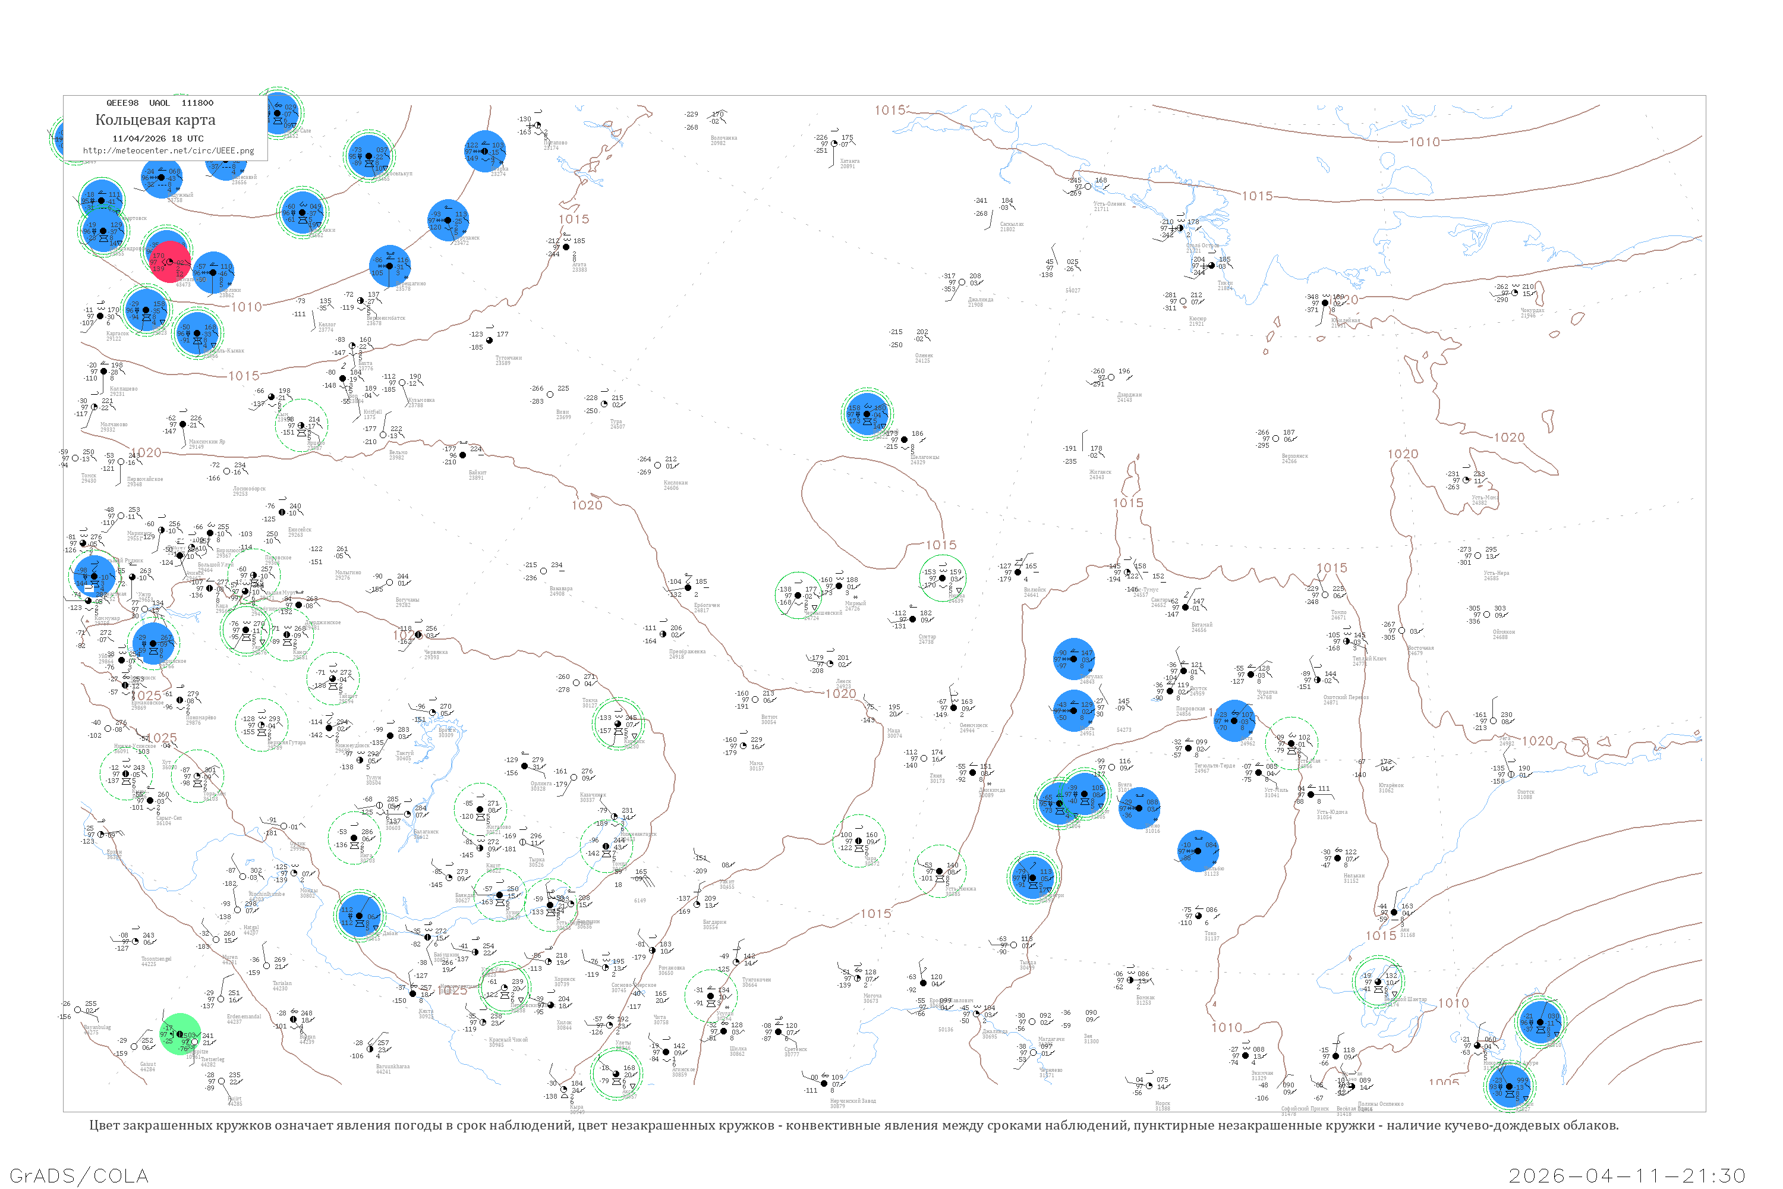Click the GrADS/COLA label at bottom left
Viewport: 1783px width, 1189px height.
(x=79, y=1175)
